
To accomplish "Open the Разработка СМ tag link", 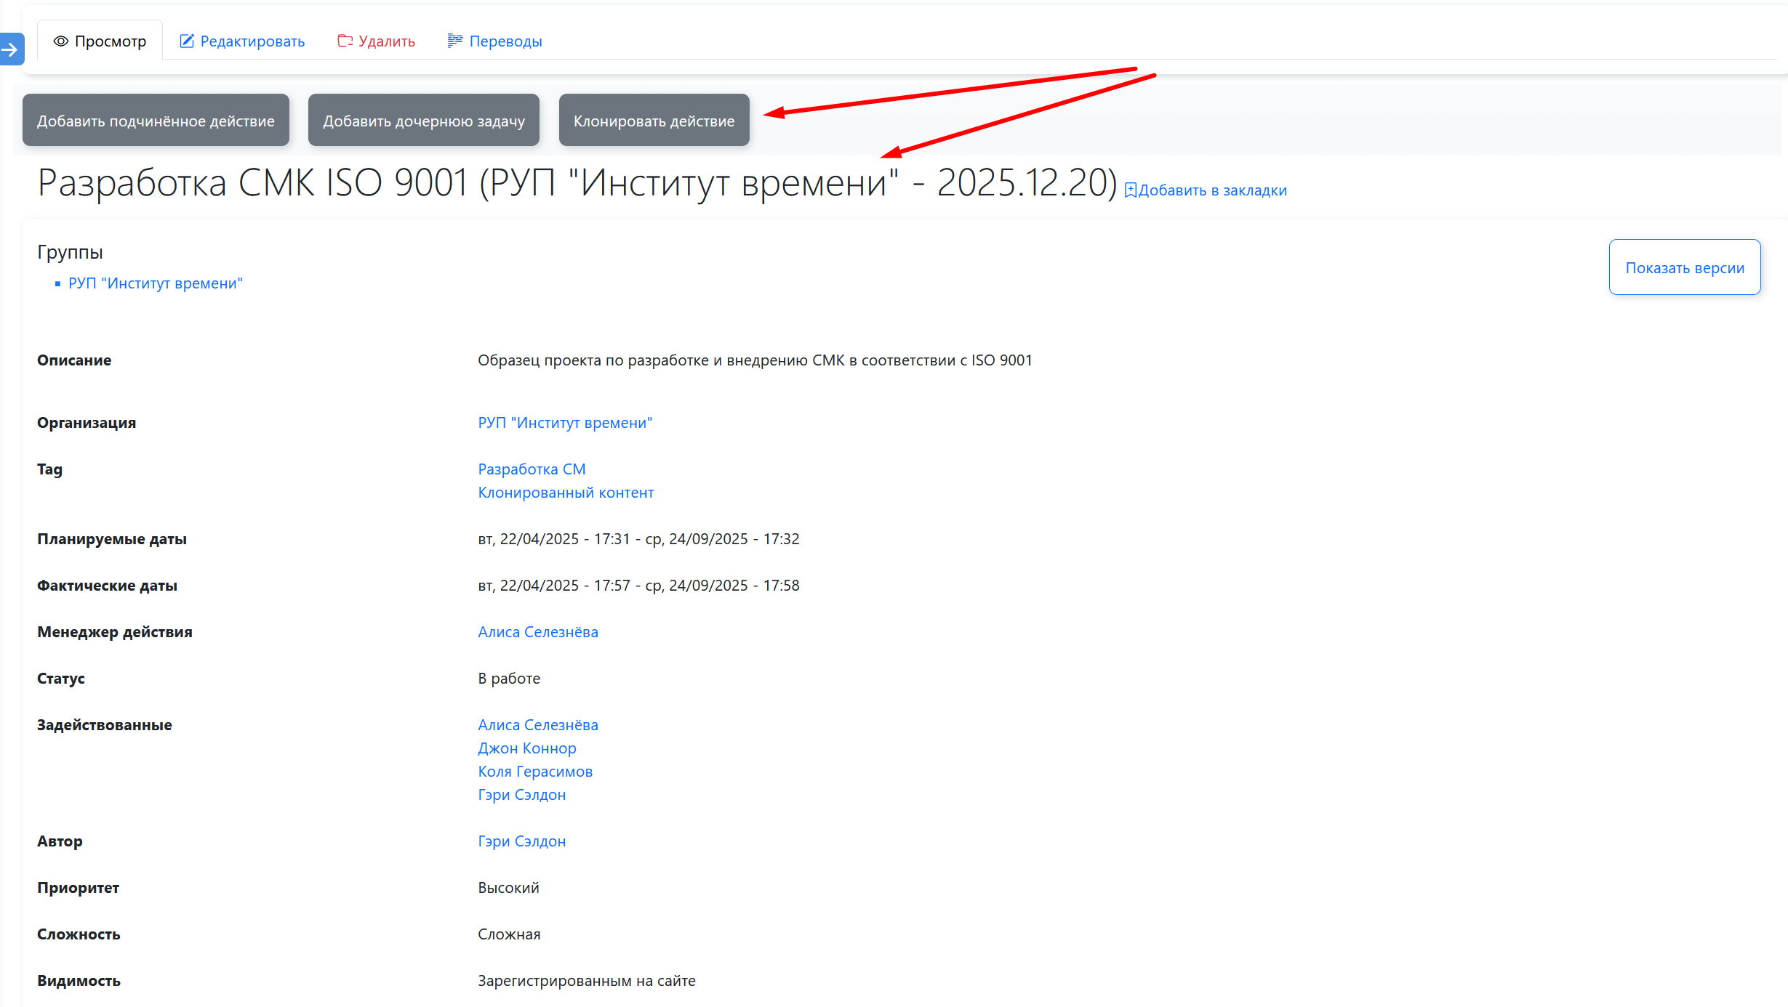I will tap(531, 469).
